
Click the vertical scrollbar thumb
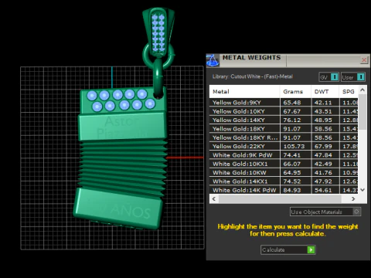point(362,112)
